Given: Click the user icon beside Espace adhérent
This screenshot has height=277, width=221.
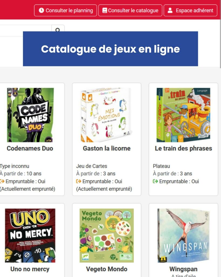Looking at the screenshot, I should [170, 11].
